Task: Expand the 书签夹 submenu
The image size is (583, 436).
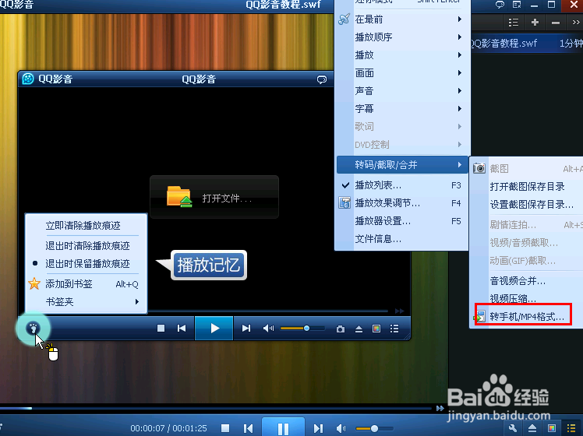Action: tap(87, 301)
